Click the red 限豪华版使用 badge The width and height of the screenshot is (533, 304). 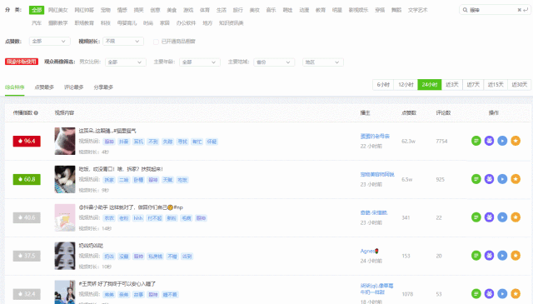[22, 62]
